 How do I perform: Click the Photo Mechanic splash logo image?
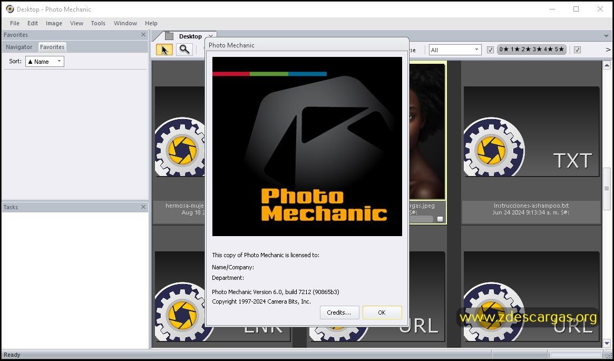click(x=307, y=147)
